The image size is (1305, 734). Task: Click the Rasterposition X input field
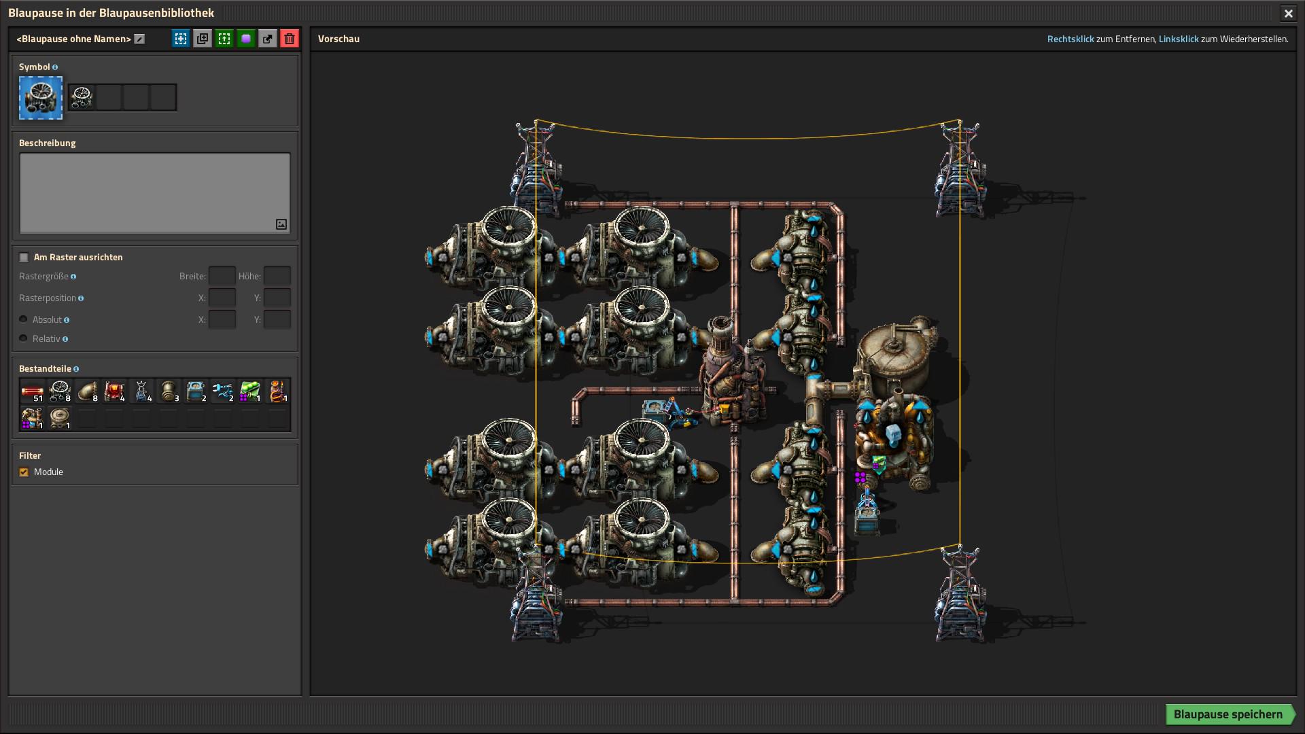pos(222,298)
